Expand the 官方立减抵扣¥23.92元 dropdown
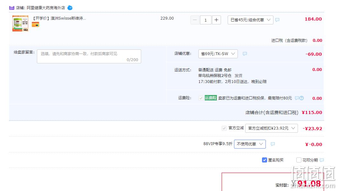The image size is (338, 191). pos(272,128)
